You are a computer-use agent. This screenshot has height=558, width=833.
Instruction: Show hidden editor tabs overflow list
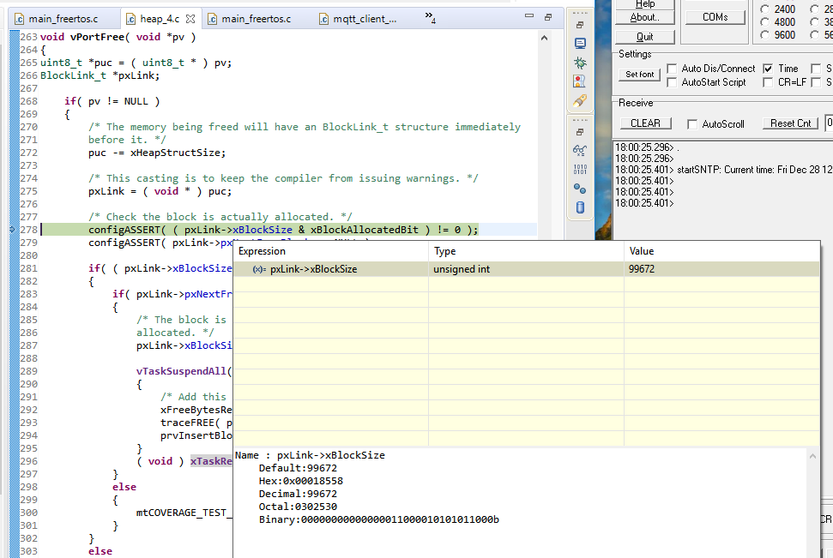[429, 19]
